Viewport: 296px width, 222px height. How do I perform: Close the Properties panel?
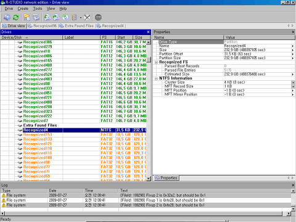click(293, 32)
